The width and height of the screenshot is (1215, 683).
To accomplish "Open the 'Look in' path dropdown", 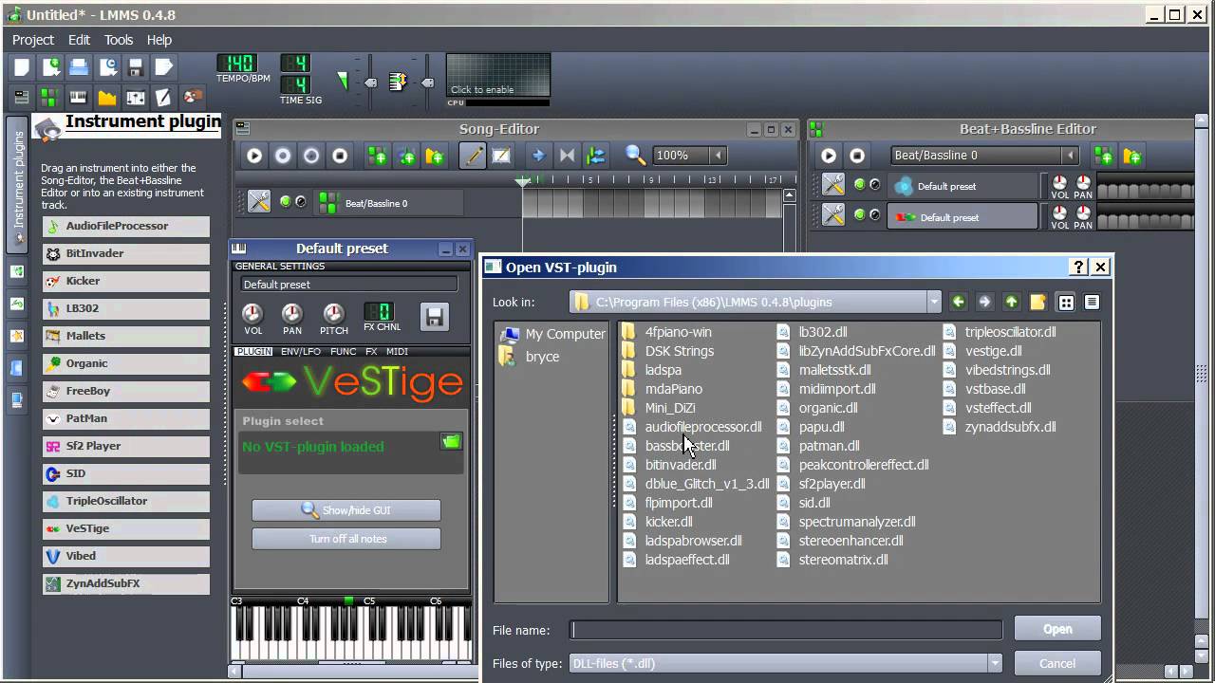I will (934, 302).
